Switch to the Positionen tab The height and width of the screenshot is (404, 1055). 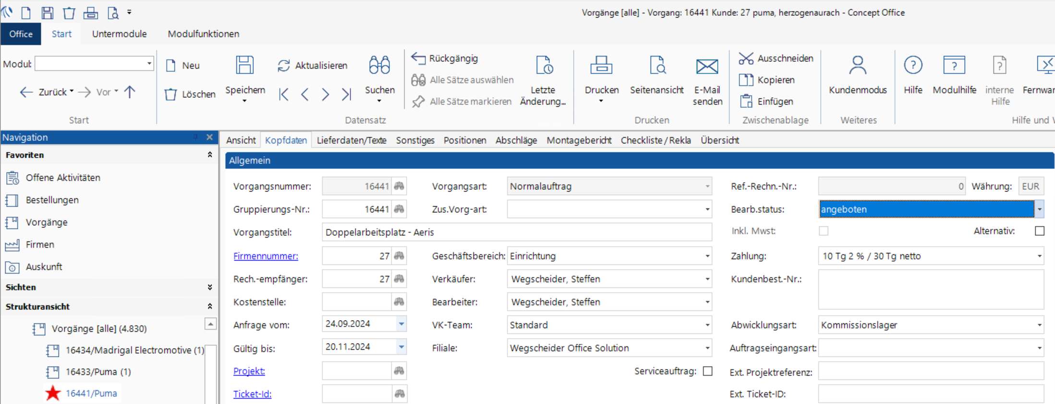pyautogui.click(x=465, y=140)
